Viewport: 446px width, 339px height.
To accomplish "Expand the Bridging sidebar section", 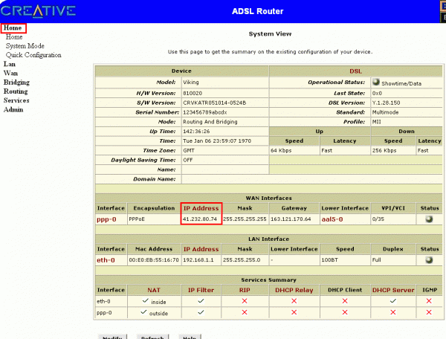I will coord(16,82).
